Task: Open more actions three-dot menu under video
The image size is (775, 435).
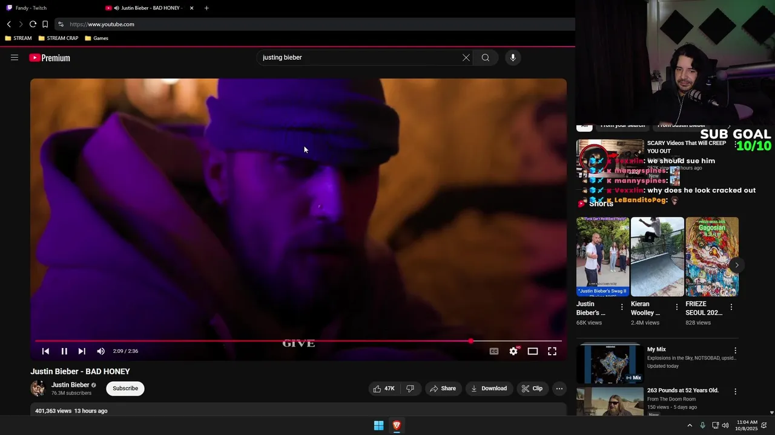Action: pos(559,388)
